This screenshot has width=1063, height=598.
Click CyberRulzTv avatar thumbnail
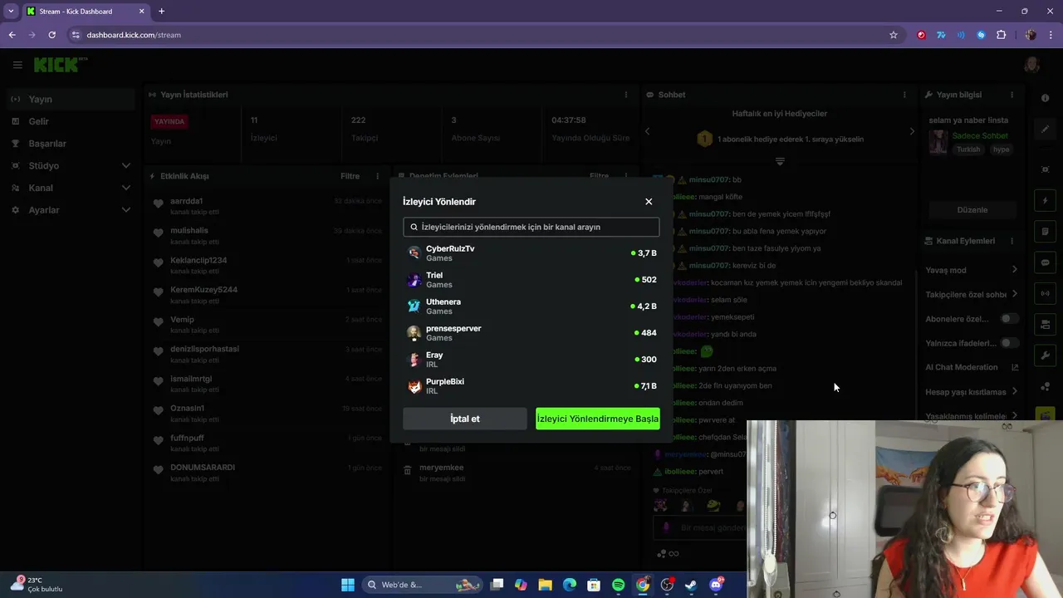(x=414, y=253)
